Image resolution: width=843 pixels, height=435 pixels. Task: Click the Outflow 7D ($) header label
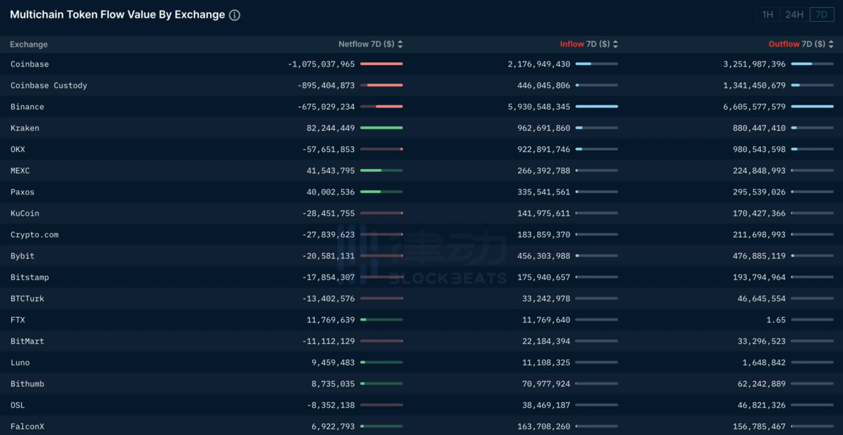click(x=797, y=45)
